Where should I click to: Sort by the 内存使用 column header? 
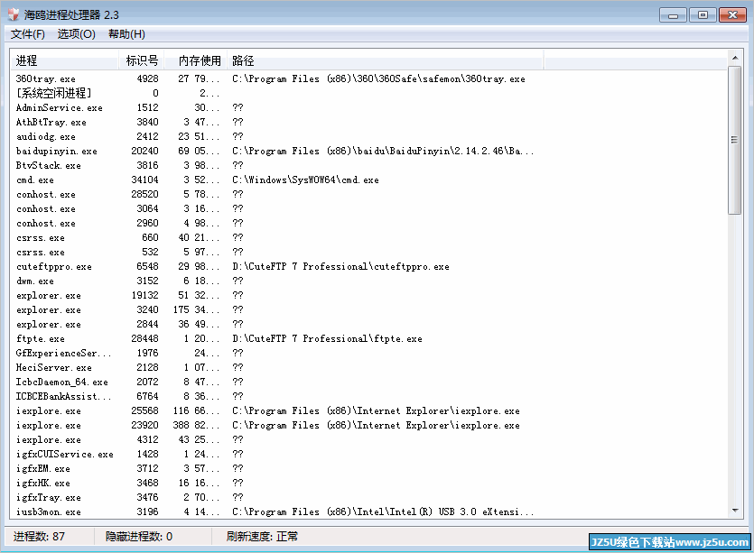pyautogui.click(x=195, y=60)
